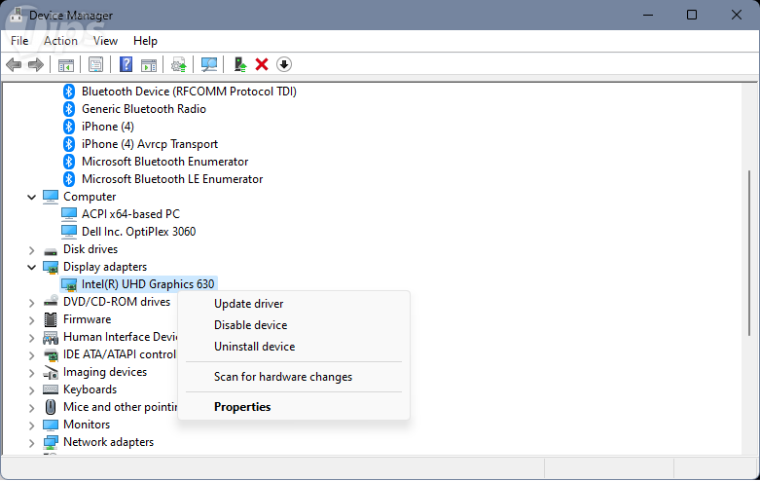Click Show/Hide Console Tree toolbar icon
Screen dimensions: 760x481
click(x=66, y=64)
